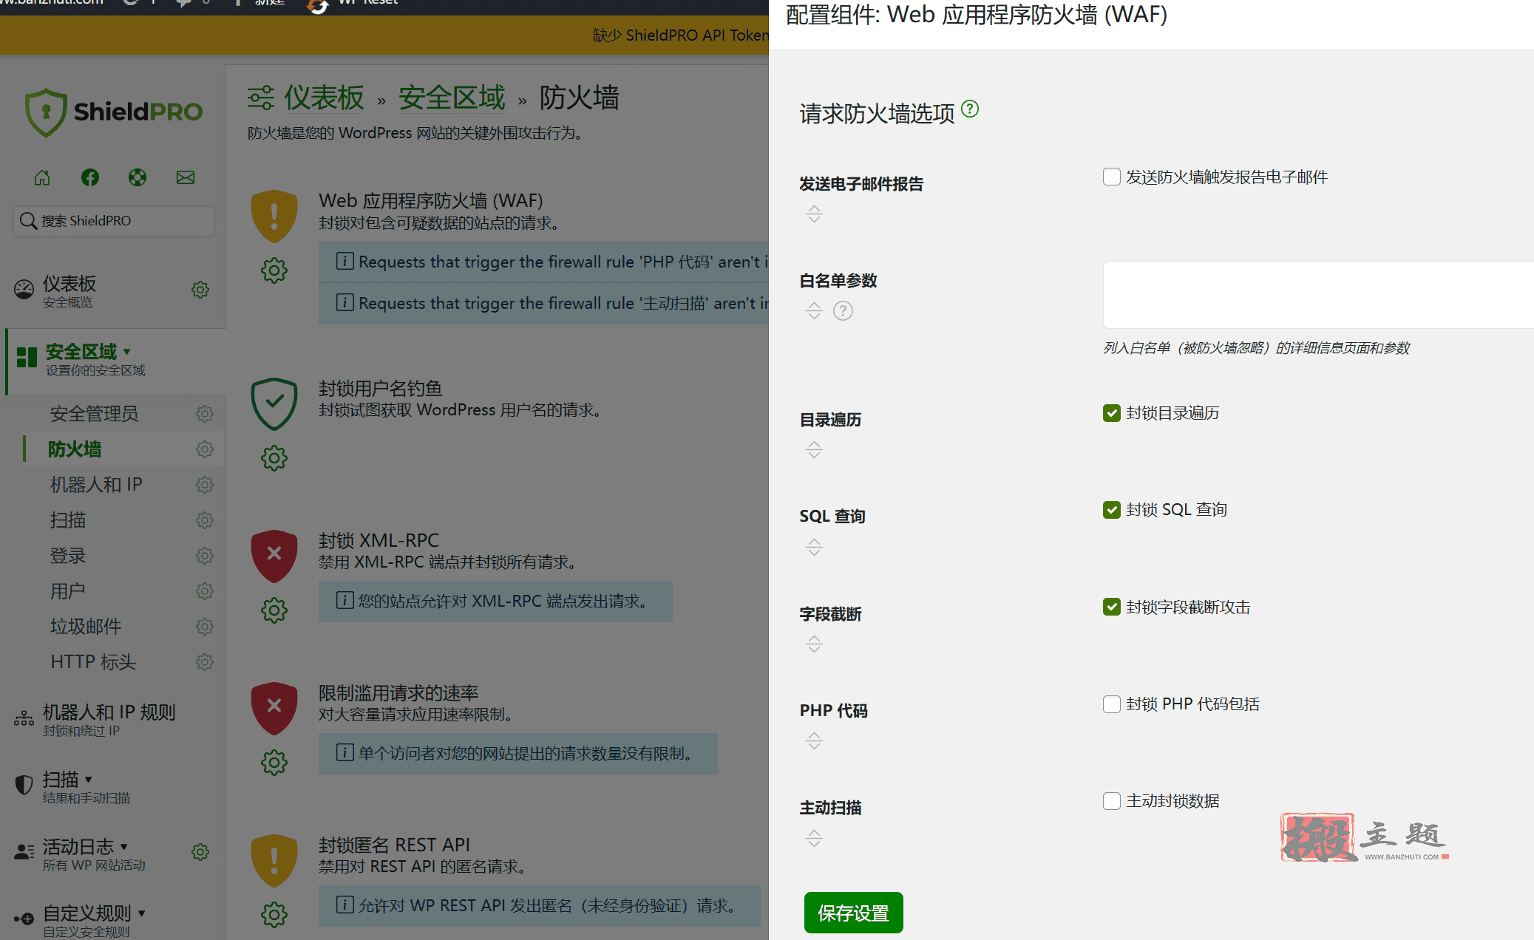Click the red shield icon for 封锁 XML-RPC

point(274,556)
